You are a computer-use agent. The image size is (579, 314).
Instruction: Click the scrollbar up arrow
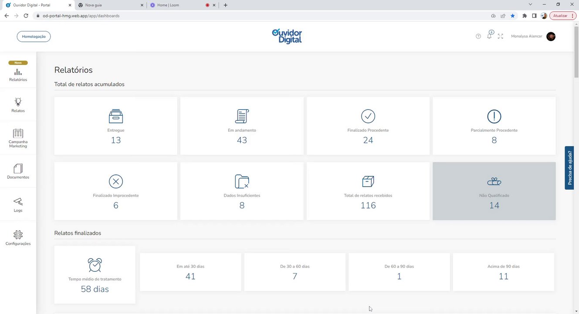(576, 24)
